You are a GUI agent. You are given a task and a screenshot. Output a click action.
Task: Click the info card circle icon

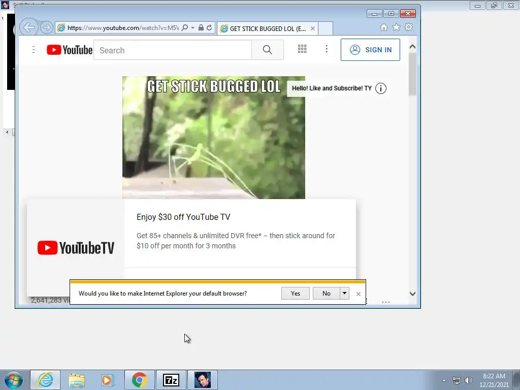[381, 88]
